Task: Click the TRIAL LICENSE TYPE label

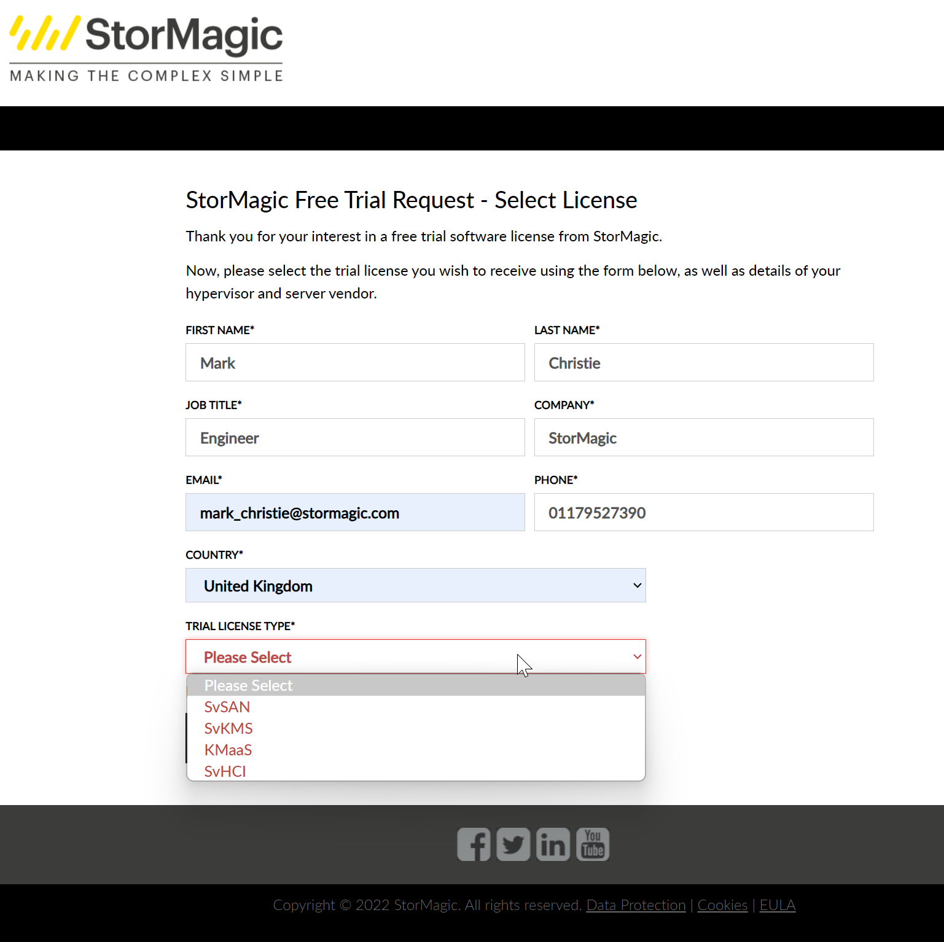Action: point(240,626)
